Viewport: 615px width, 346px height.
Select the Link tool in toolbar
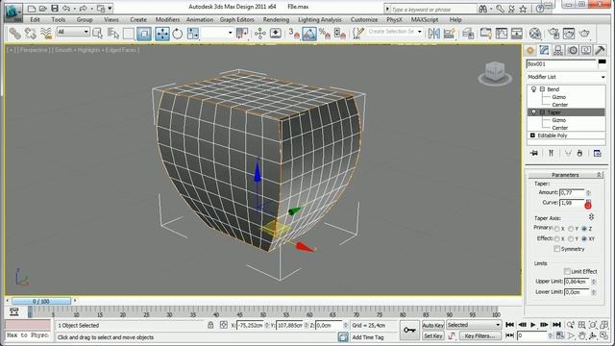click(x=15, y=34)
